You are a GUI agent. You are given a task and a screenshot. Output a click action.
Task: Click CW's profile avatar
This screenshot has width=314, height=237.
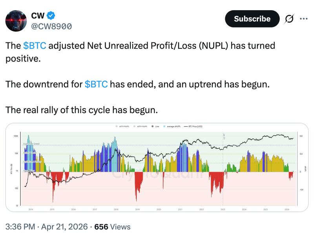[x=16, y=20]
